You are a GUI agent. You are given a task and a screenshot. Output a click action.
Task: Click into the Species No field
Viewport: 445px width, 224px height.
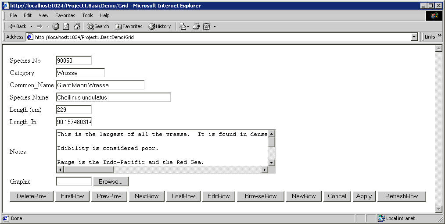click(74, 60)
